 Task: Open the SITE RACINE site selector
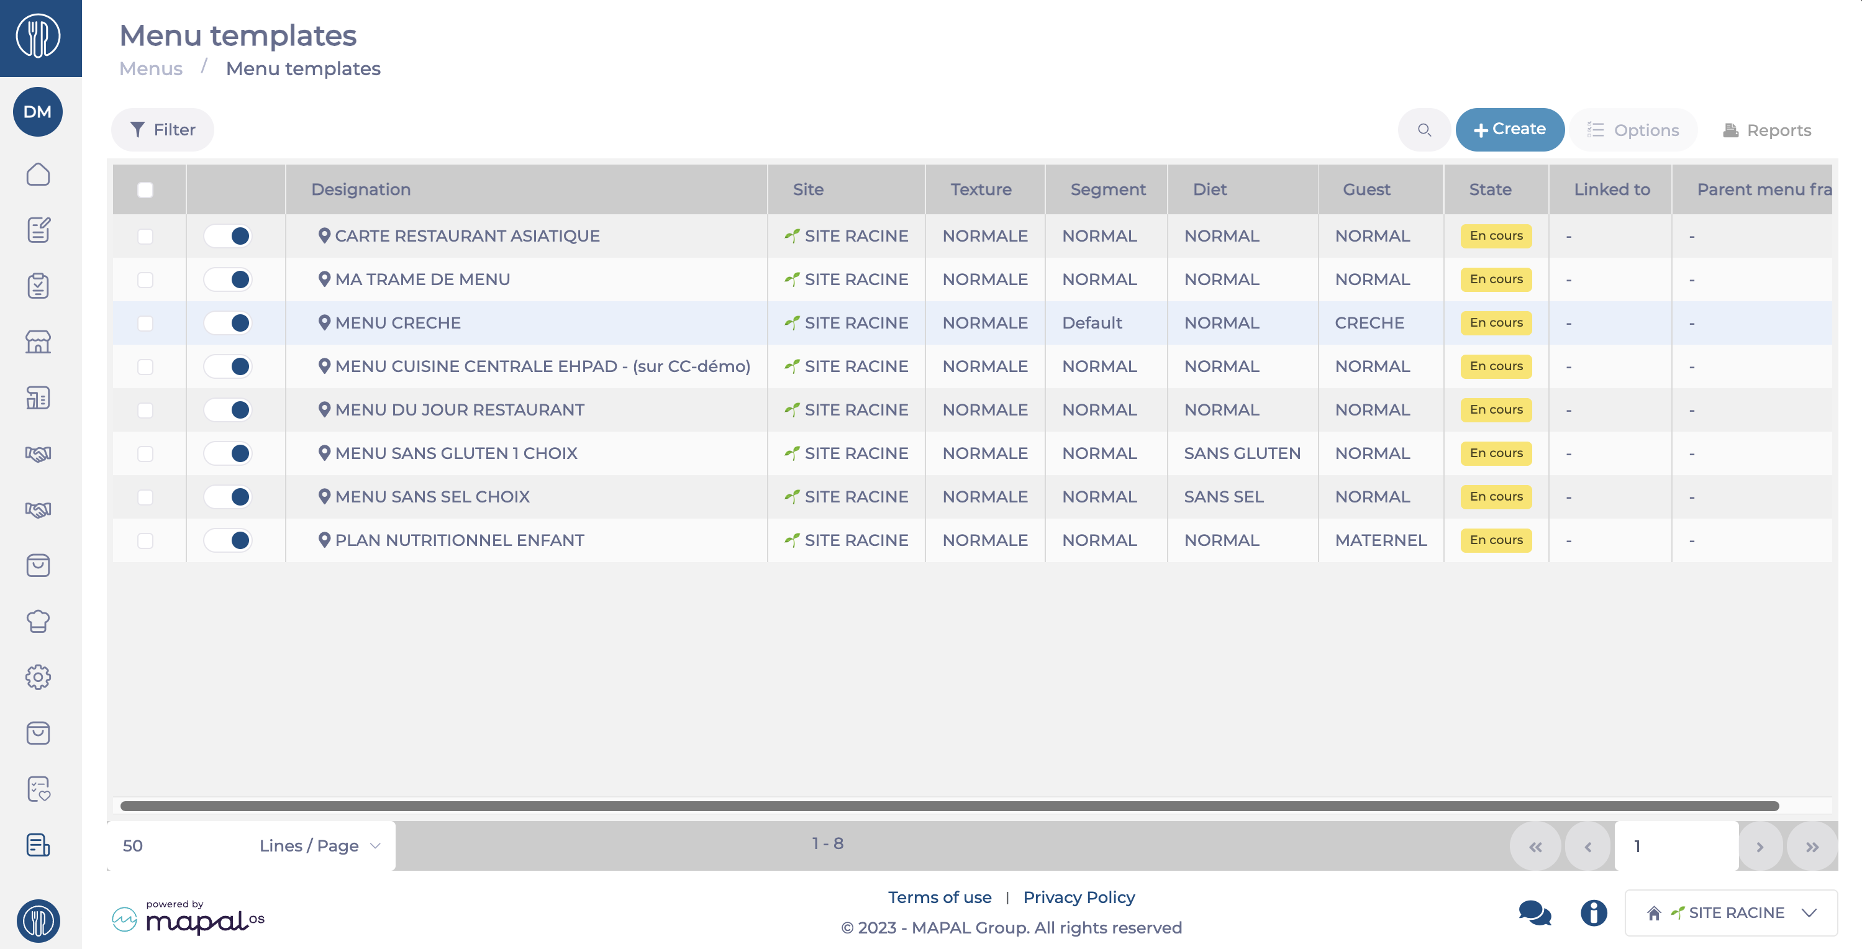click(1730, 912)
